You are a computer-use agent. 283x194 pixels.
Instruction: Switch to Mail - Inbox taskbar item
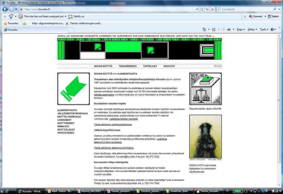(60, 191)
